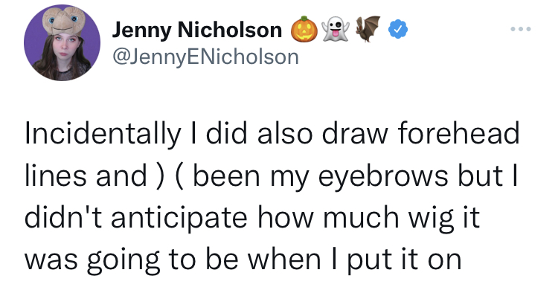
Task: Click the word "when" in the tweet
Action: 283,258
